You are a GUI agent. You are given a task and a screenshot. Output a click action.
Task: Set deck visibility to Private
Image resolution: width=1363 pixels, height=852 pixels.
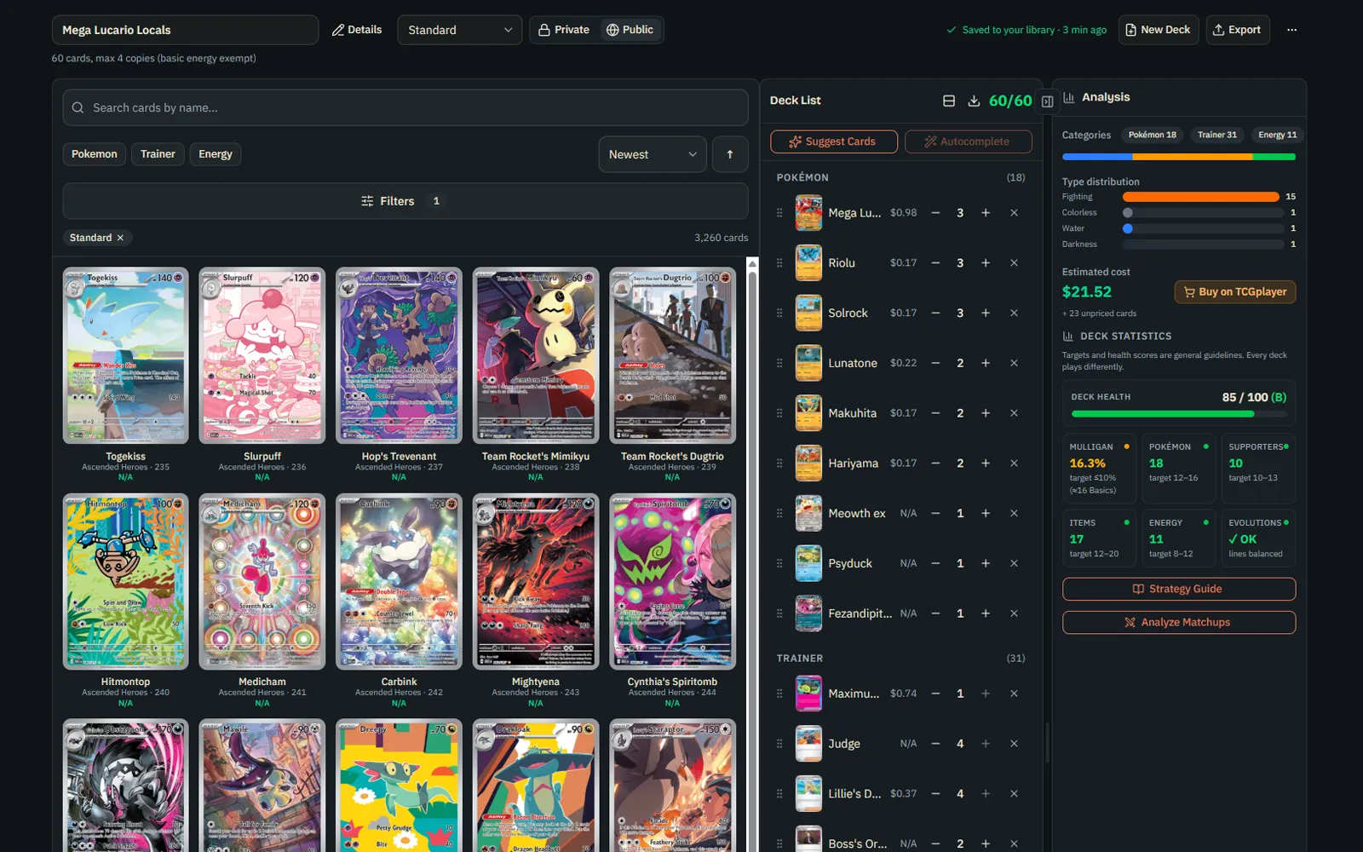click(x=564, y=30)
